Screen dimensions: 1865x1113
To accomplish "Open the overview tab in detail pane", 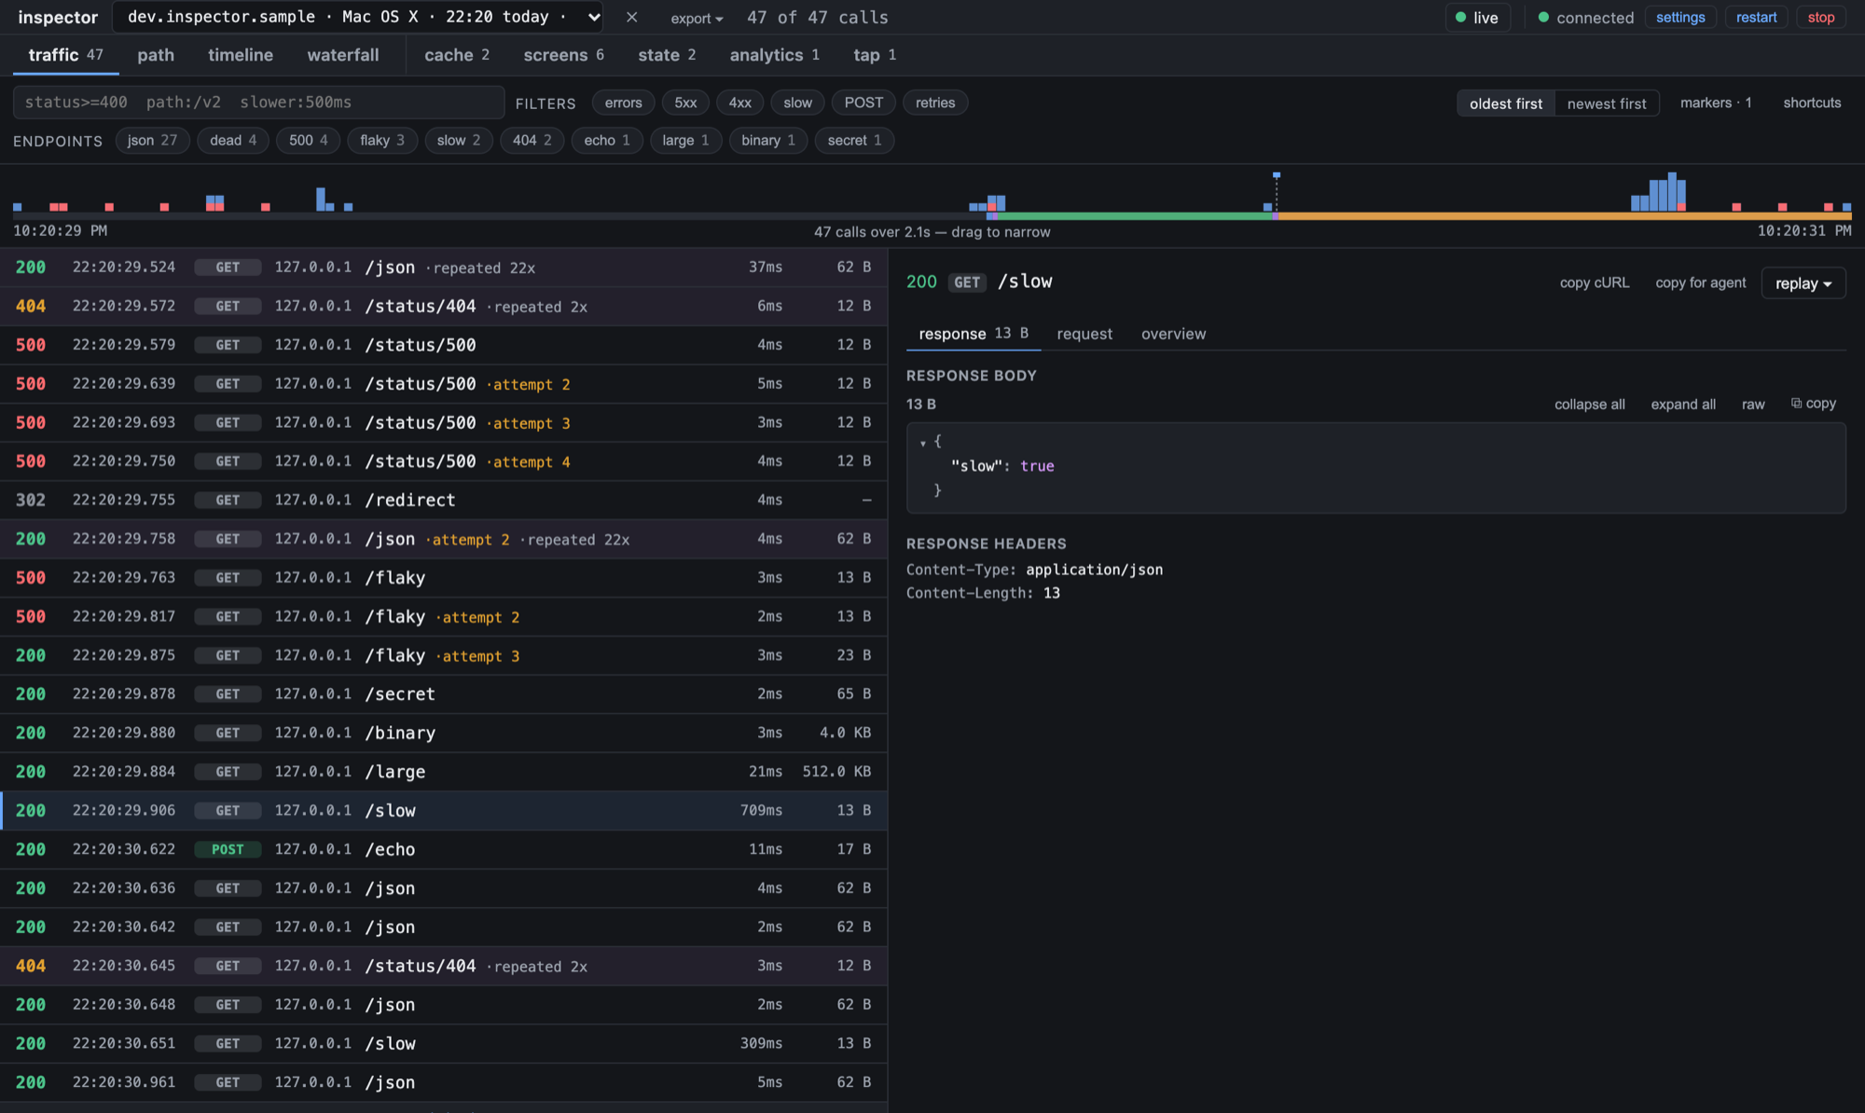I will [1173, 334].
